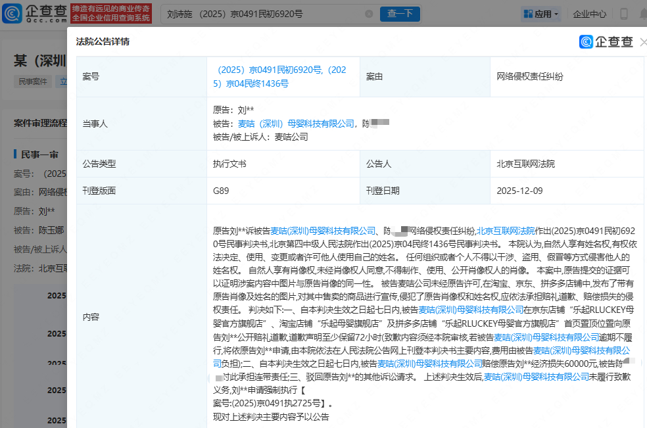Click 被告/被上诉人：麦咭公司 line
The height and width of the screenshot is (428, 647).
(260, 137)
